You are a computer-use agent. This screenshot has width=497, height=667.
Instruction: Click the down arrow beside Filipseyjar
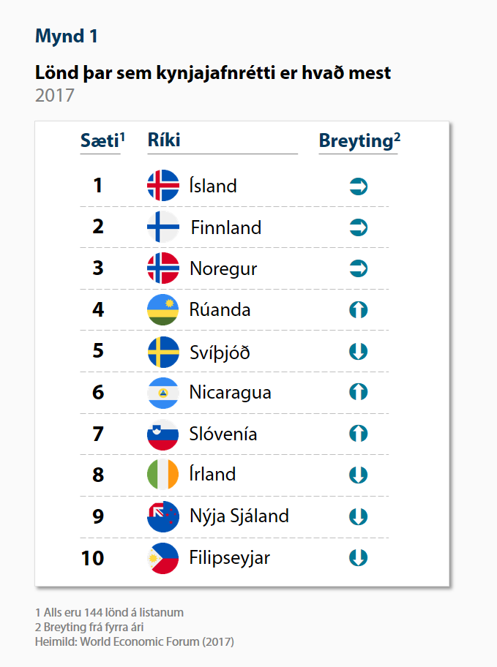(x=358, y=558)
